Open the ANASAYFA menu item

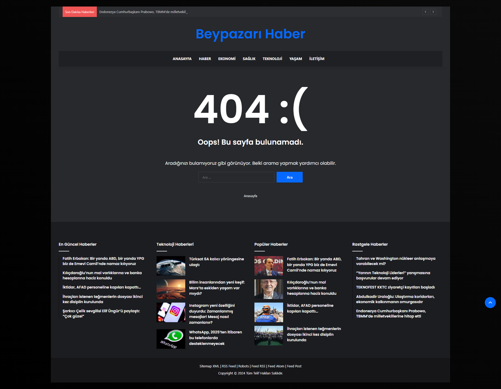(182, 59)
